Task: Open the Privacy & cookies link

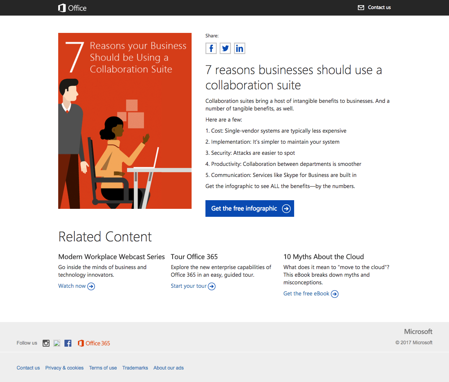Action: [64, 368]
